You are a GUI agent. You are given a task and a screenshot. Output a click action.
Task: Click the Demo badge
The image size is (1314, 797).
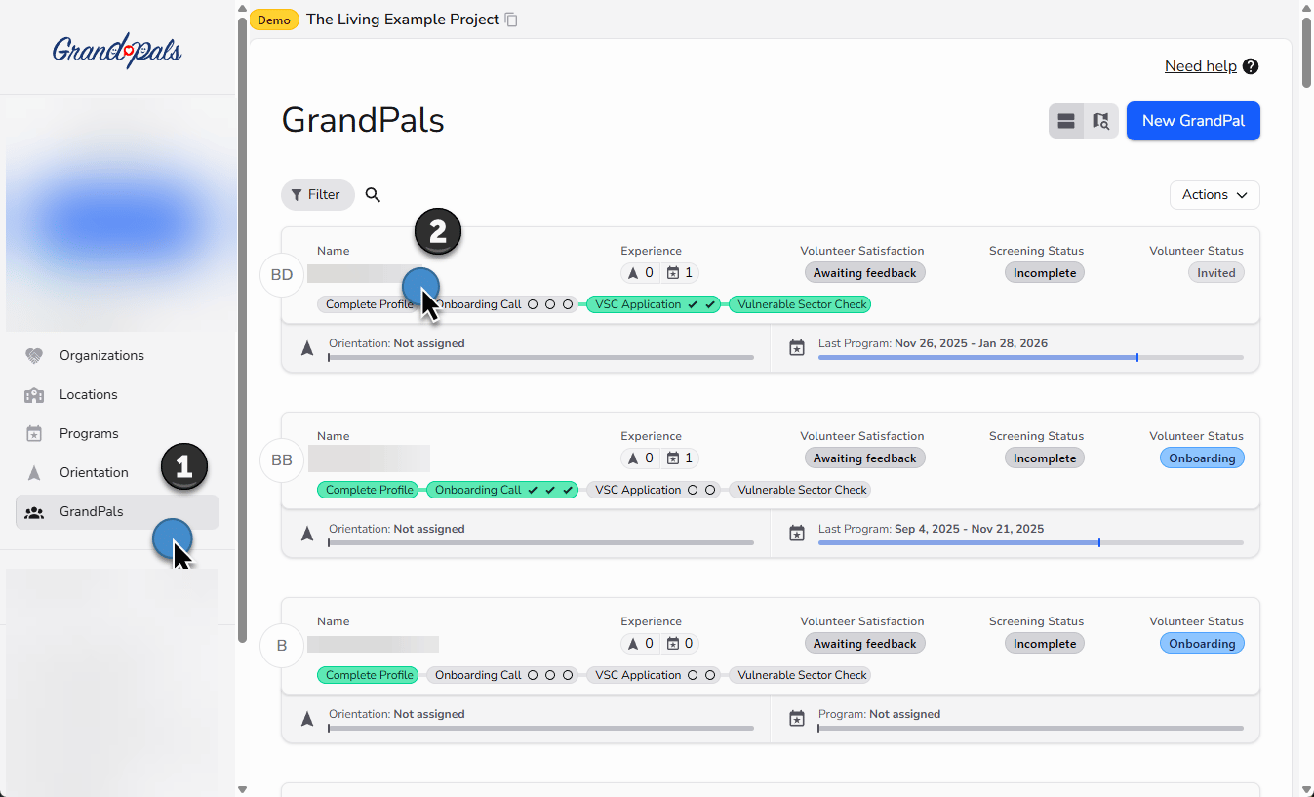[274, 20]
